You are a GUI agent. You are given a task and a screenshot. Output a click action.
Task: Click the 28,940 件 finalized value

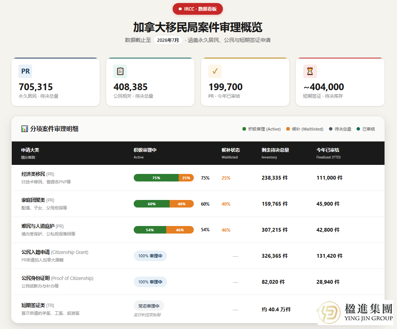pos(328,282)
